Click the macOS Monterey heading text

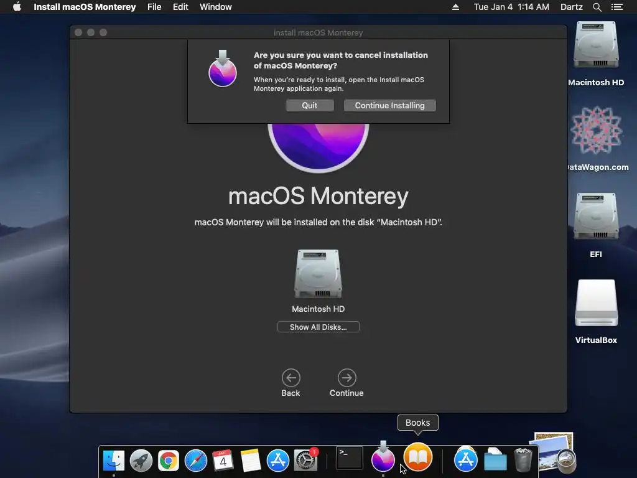318,196
